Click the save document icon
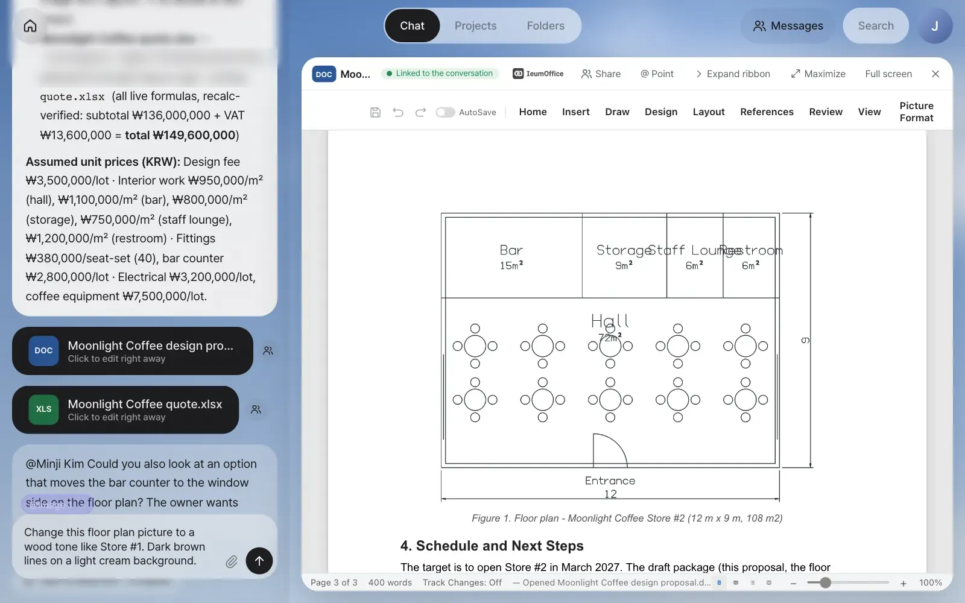Screen dimensions: 965x603 click(x=375, y=112)
